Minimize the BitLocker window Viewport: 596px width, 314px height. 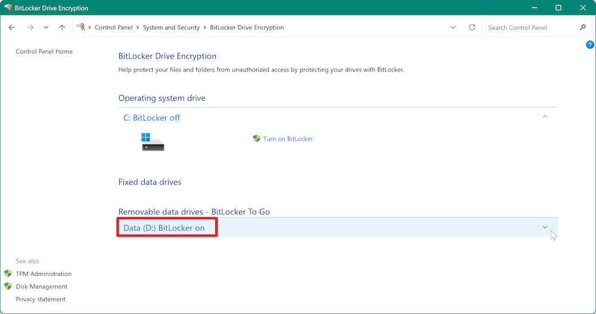pyautogui.click(x=534, y=8)
